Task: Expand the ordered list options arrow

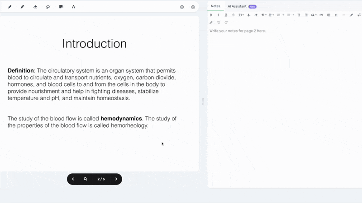Action: pyautogui.click(x=283, y=15)
